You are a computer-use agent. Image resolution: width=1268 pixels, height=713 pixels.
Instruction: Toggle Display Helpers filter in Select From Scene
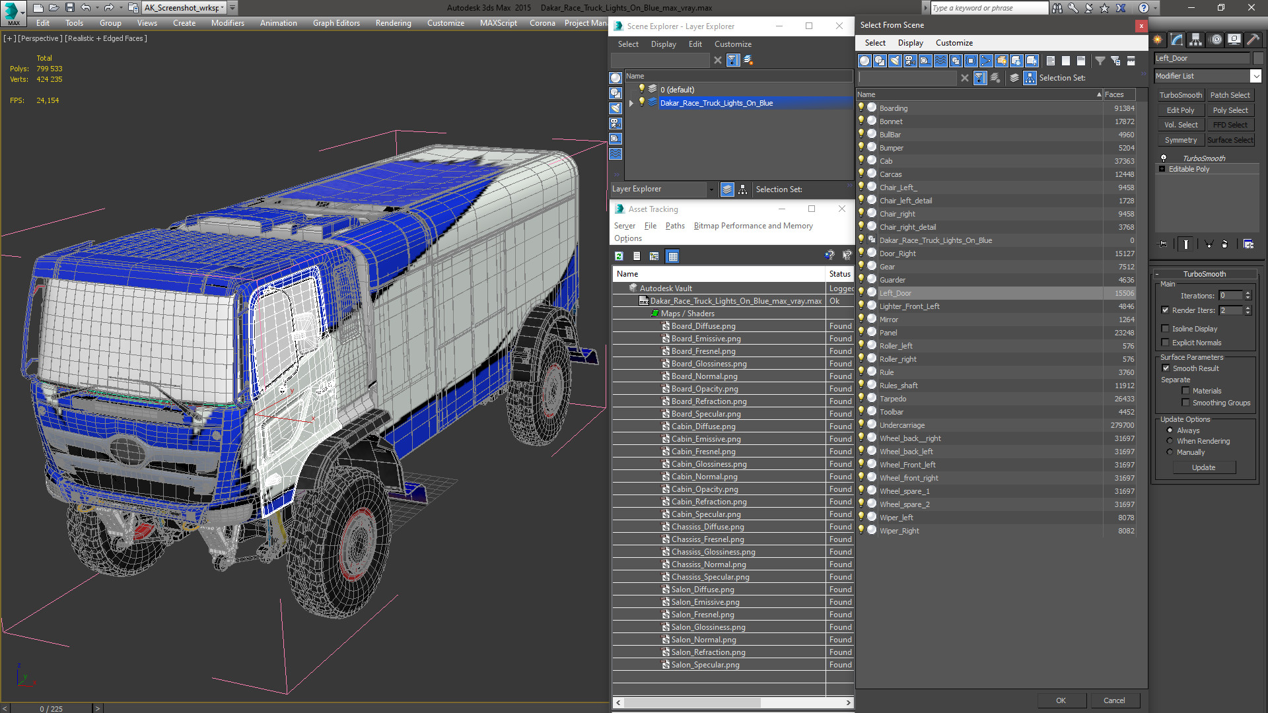pos(925,61)
